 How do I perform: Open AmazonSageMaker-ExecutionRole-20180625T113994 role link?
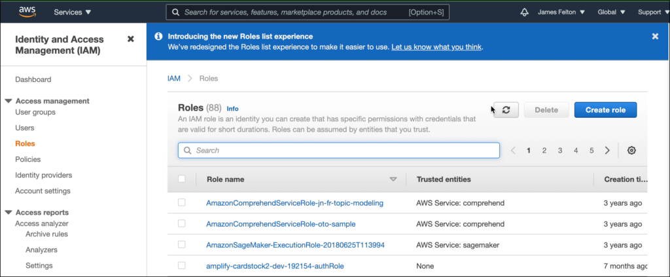[x=295, y=245]
